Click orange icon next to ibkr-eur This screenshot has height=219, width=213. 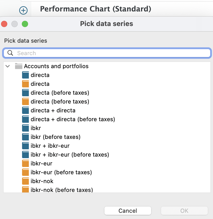point(25,164)
